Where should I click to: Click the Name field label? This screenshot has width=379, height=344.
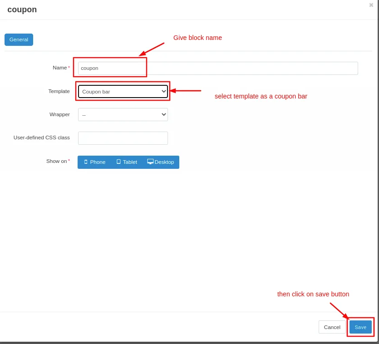coord(60,68)
